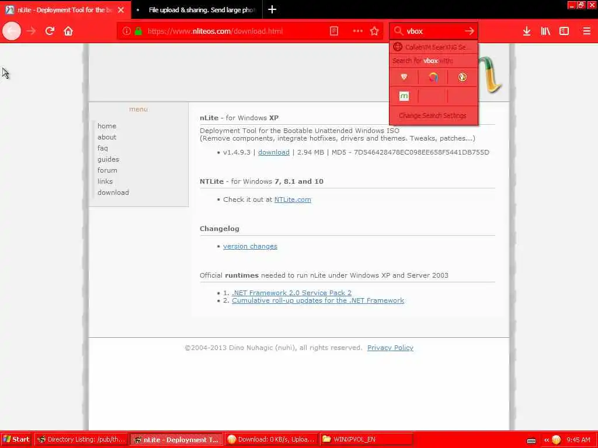
Task: Search vbox with DuckDuckGo icon
Action: pyautogui.click(x=463, y=78)
